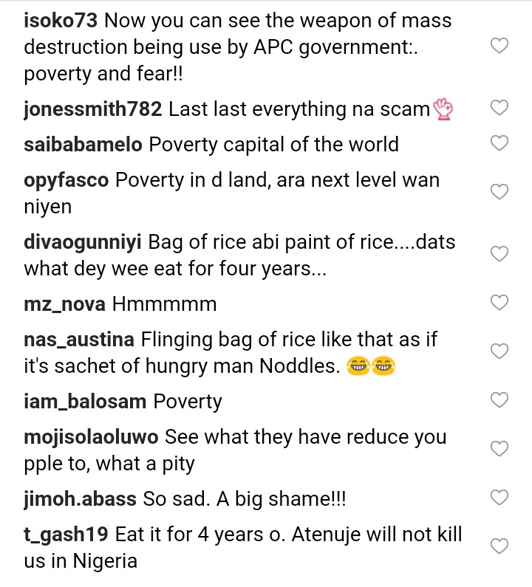The height and width of the screenshot is (587, 532).
Task: Toggle like on mojisolaoluwo's comment
Action: pos(499,449)
